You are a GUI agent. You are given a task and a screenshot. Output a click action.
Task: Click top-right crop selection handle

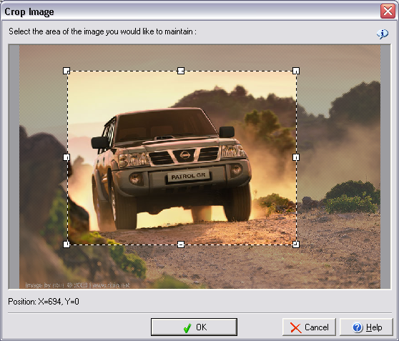pyautogui.click(x=296, y=71)
